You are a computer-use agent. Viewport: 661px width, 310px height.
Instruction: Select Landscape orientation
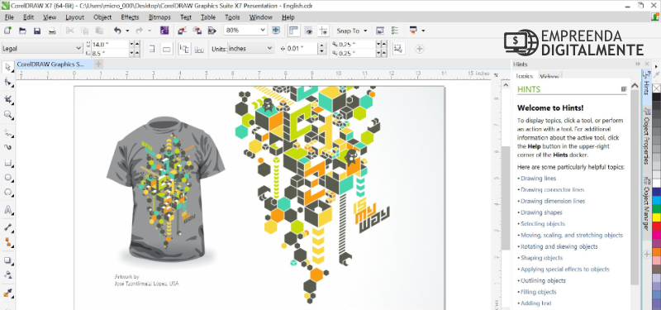point(167,49)
